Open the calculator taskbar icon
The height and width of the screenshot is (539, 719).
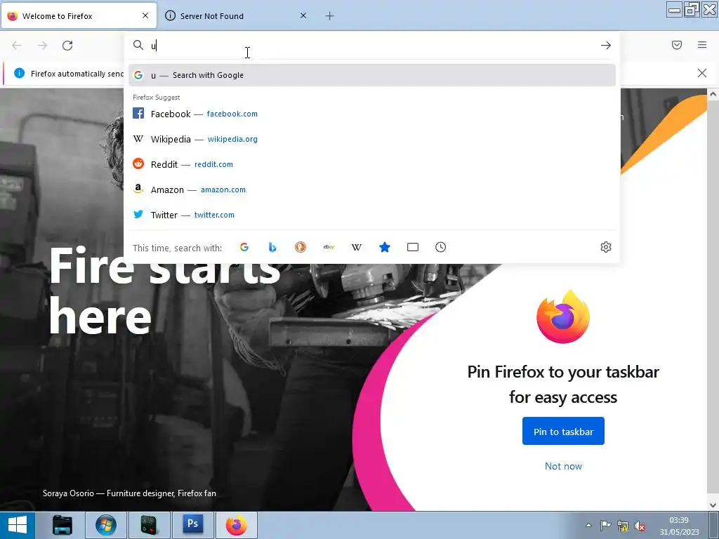coord(150,525)
